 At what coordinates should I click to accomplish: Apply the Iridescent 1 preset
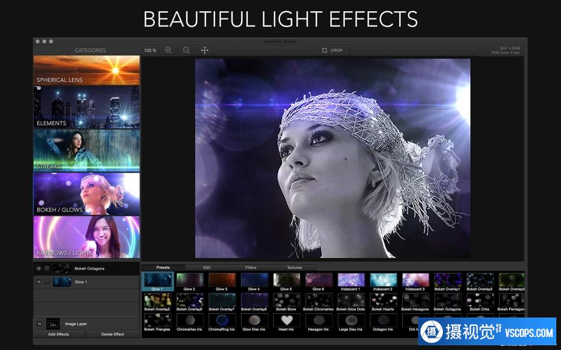[351, 282]
